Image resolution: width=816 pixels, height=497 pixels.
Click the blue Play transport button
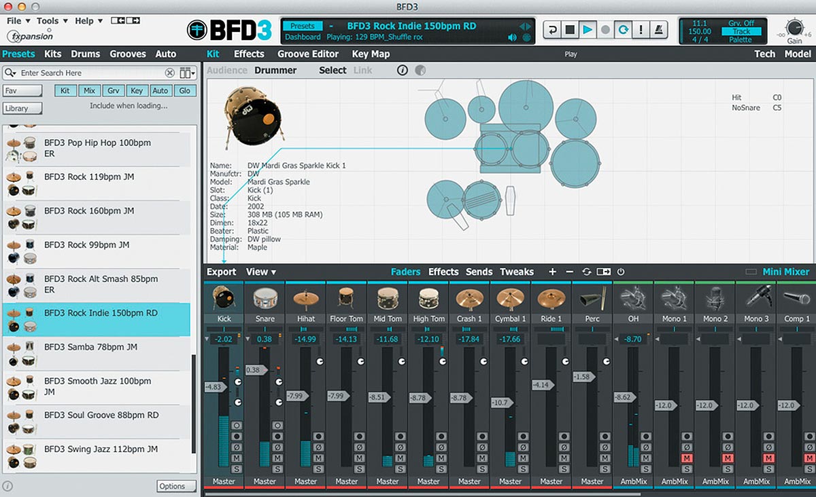click(588, 30)
